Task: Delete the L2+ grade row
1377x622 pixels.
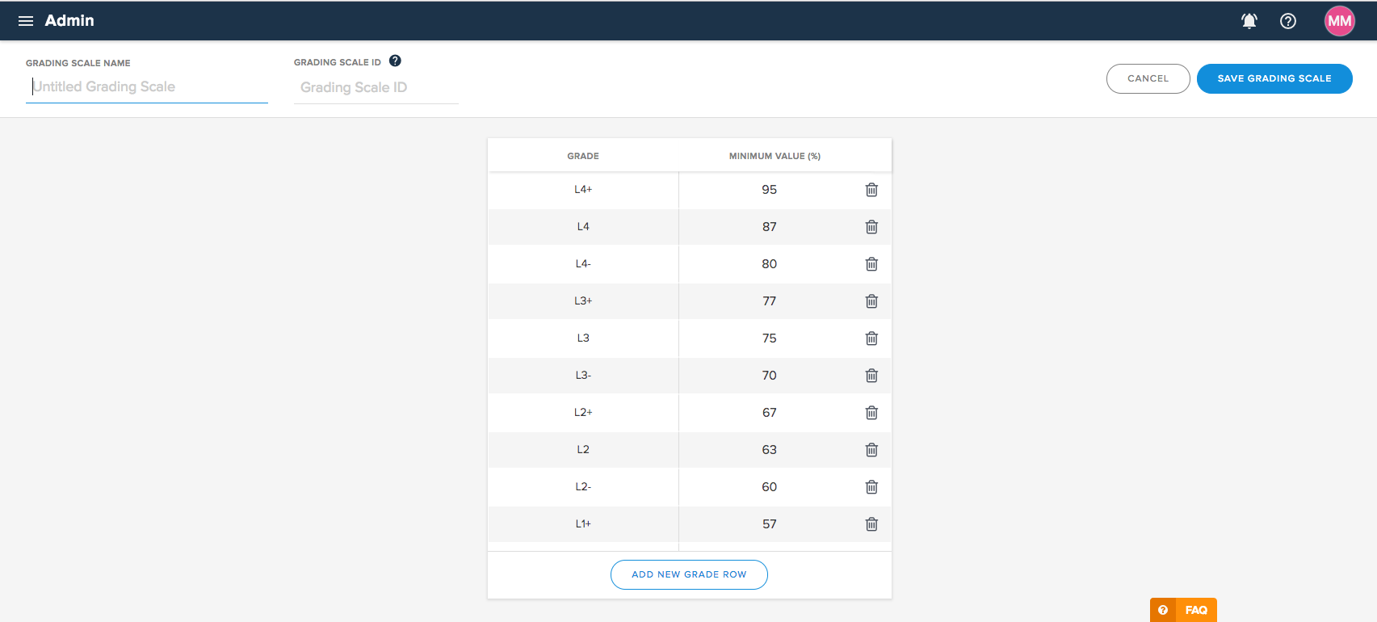Action: [871, 413]
